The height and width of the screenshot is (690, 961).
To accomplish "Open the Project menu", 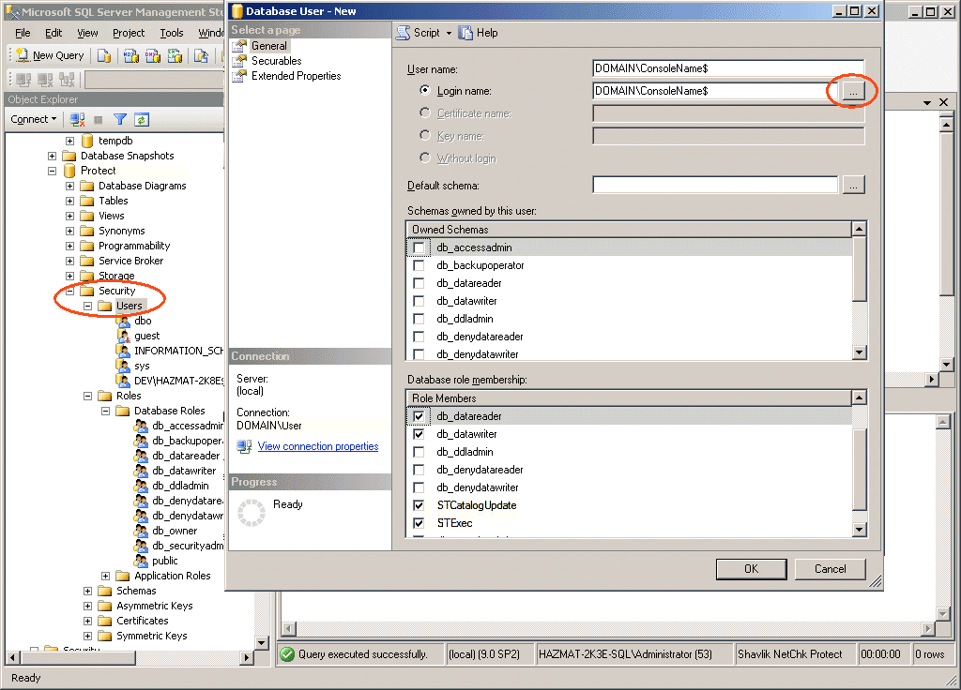I will (x=128, y=33).
